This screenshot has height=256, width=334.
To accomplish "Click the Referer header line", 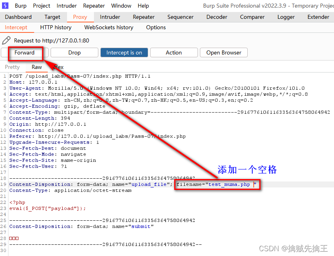I will [x=98, y=136].
